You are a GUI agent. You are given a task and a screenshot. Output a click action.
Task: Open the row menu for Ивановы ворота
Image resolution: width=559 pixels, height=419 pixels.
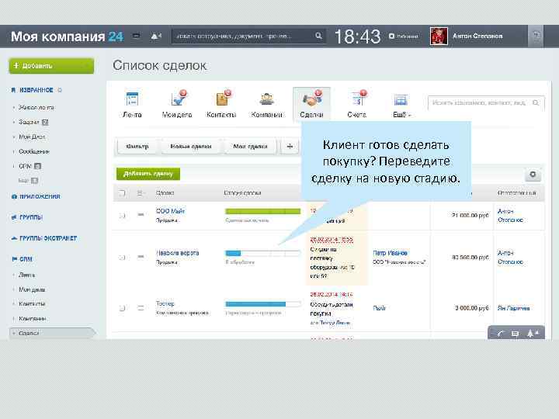point(141,257)
